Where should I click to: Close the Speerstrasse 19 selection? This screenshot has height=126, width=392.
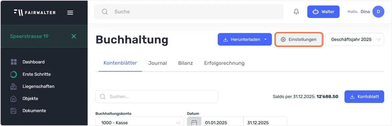coord(74,36)
